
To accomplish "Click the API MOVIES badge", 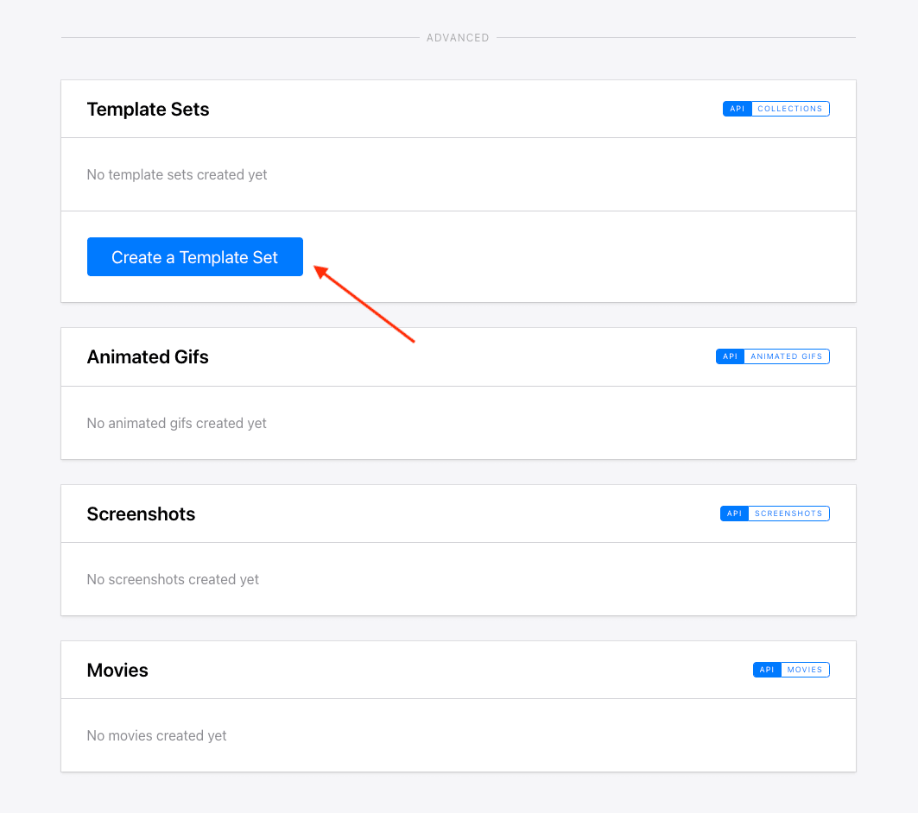I will pyautogui.click(x=790, y=669).
